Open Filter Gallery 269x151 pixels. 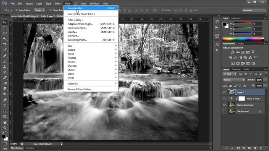click(91, 20)
